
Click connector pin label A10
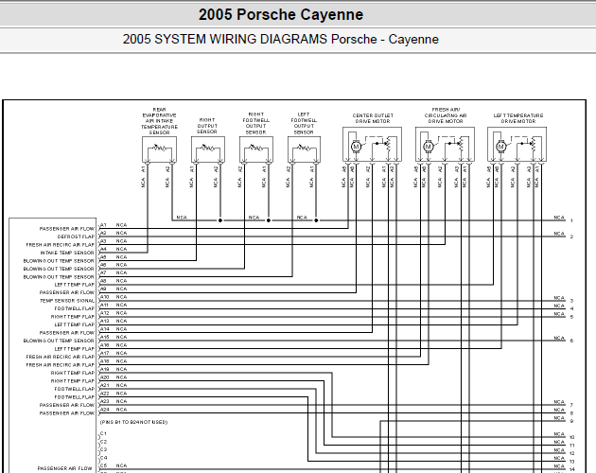coord(104,297)
